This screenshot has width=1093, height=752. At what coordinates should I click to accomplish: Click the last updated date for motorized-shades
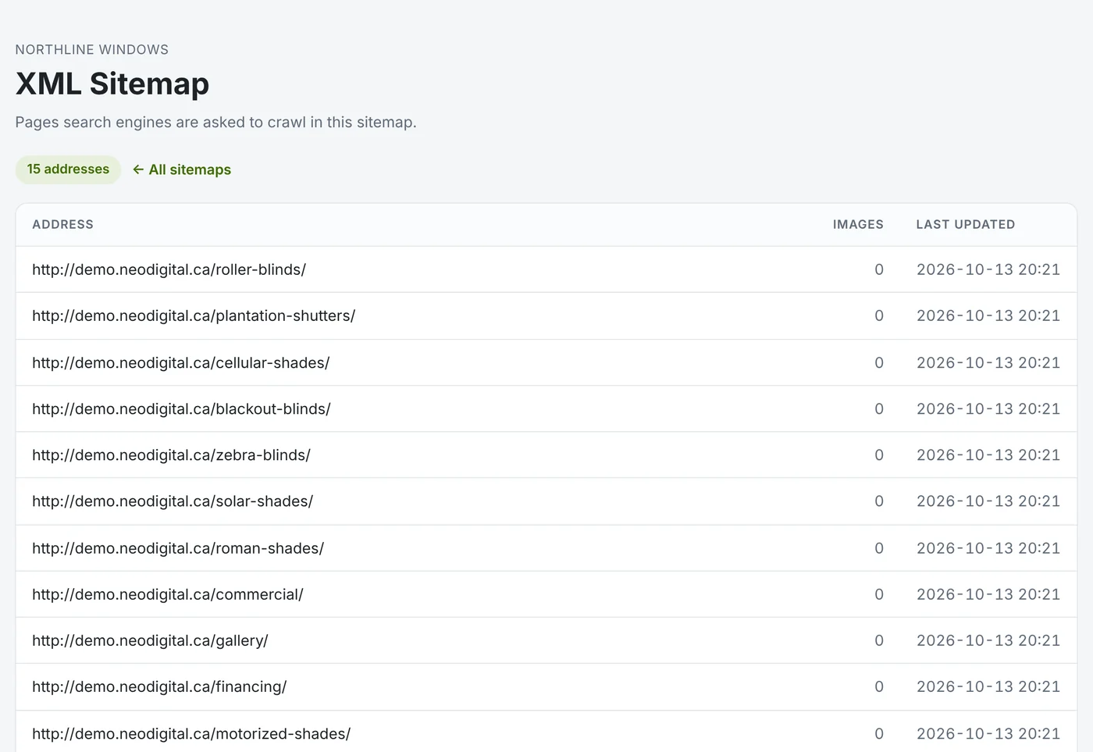coord(988,733)
